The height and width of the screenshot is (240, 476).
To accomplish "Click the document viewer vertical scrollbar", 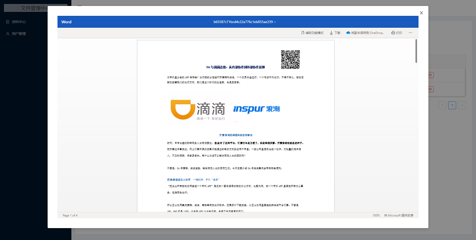I will (416, 51).
